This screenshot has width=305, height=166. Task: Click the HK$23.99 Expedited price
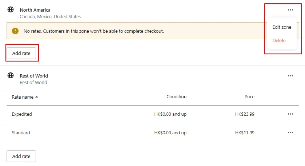coord(245,114)
